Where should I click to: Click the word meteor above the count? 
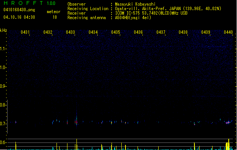click(54, 12)
